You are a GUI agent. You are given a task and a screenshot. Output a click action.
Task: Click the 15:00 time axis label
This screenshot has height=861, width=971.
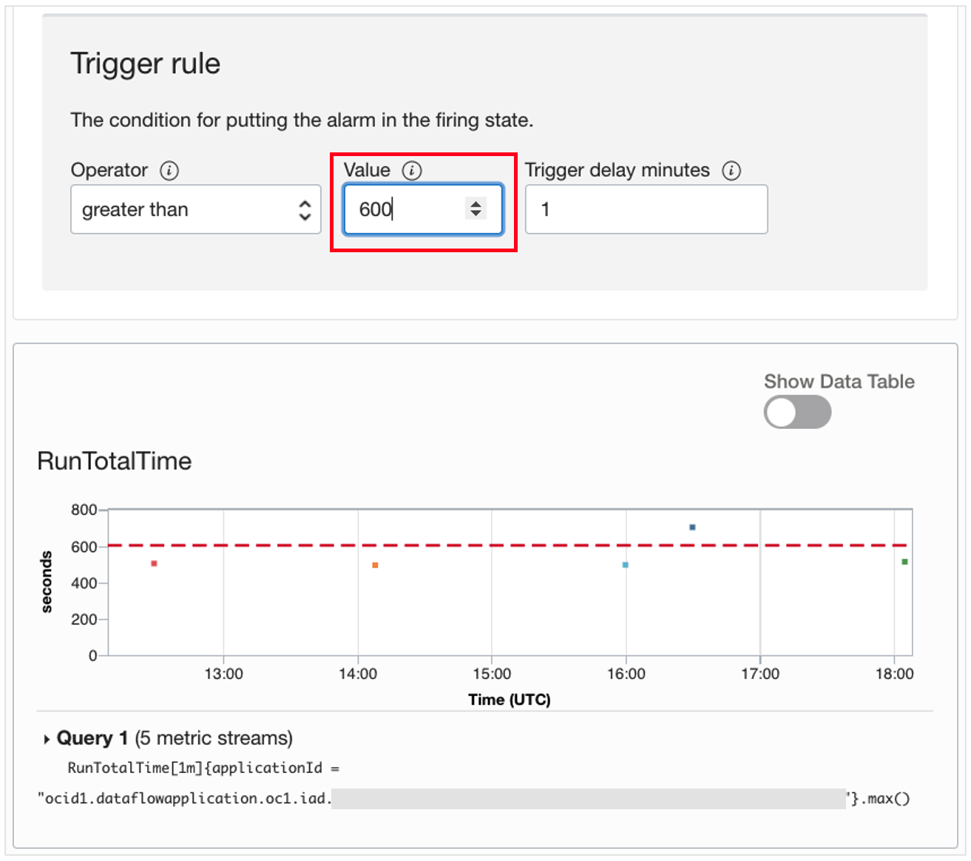pos(492,674)
